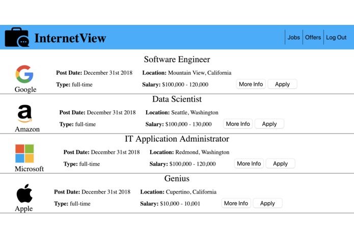Image resolution: width=354 pixels, height=251 pixels.
Task: Select the Data Scientist job title
Action: click(177, 99)
